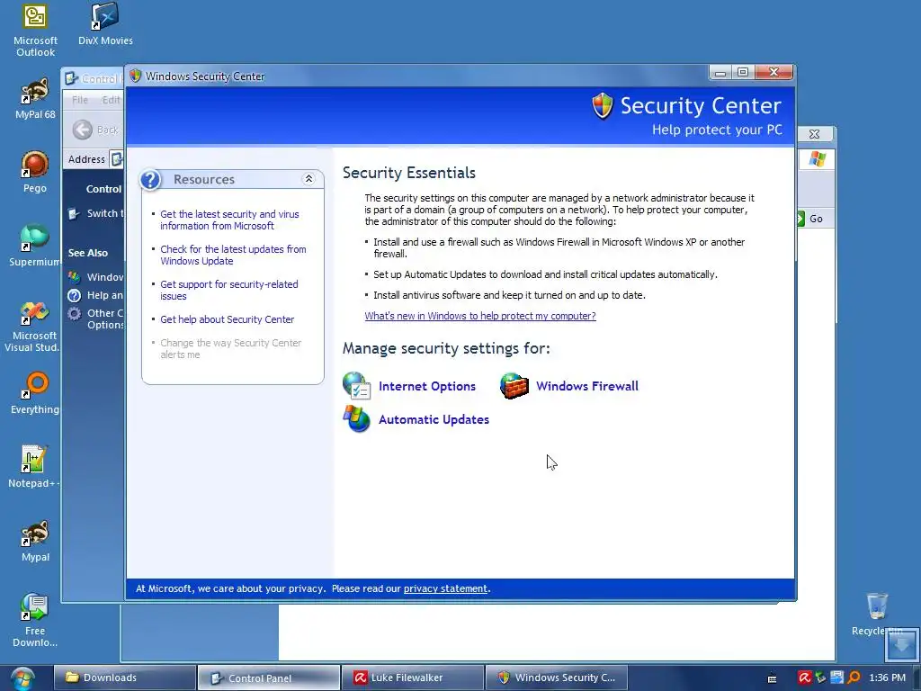Image resolution: width=921 pixels, height=691 pixels.
Task: Open 'Get the latest security and virus information' link
Action: (229, 220)
